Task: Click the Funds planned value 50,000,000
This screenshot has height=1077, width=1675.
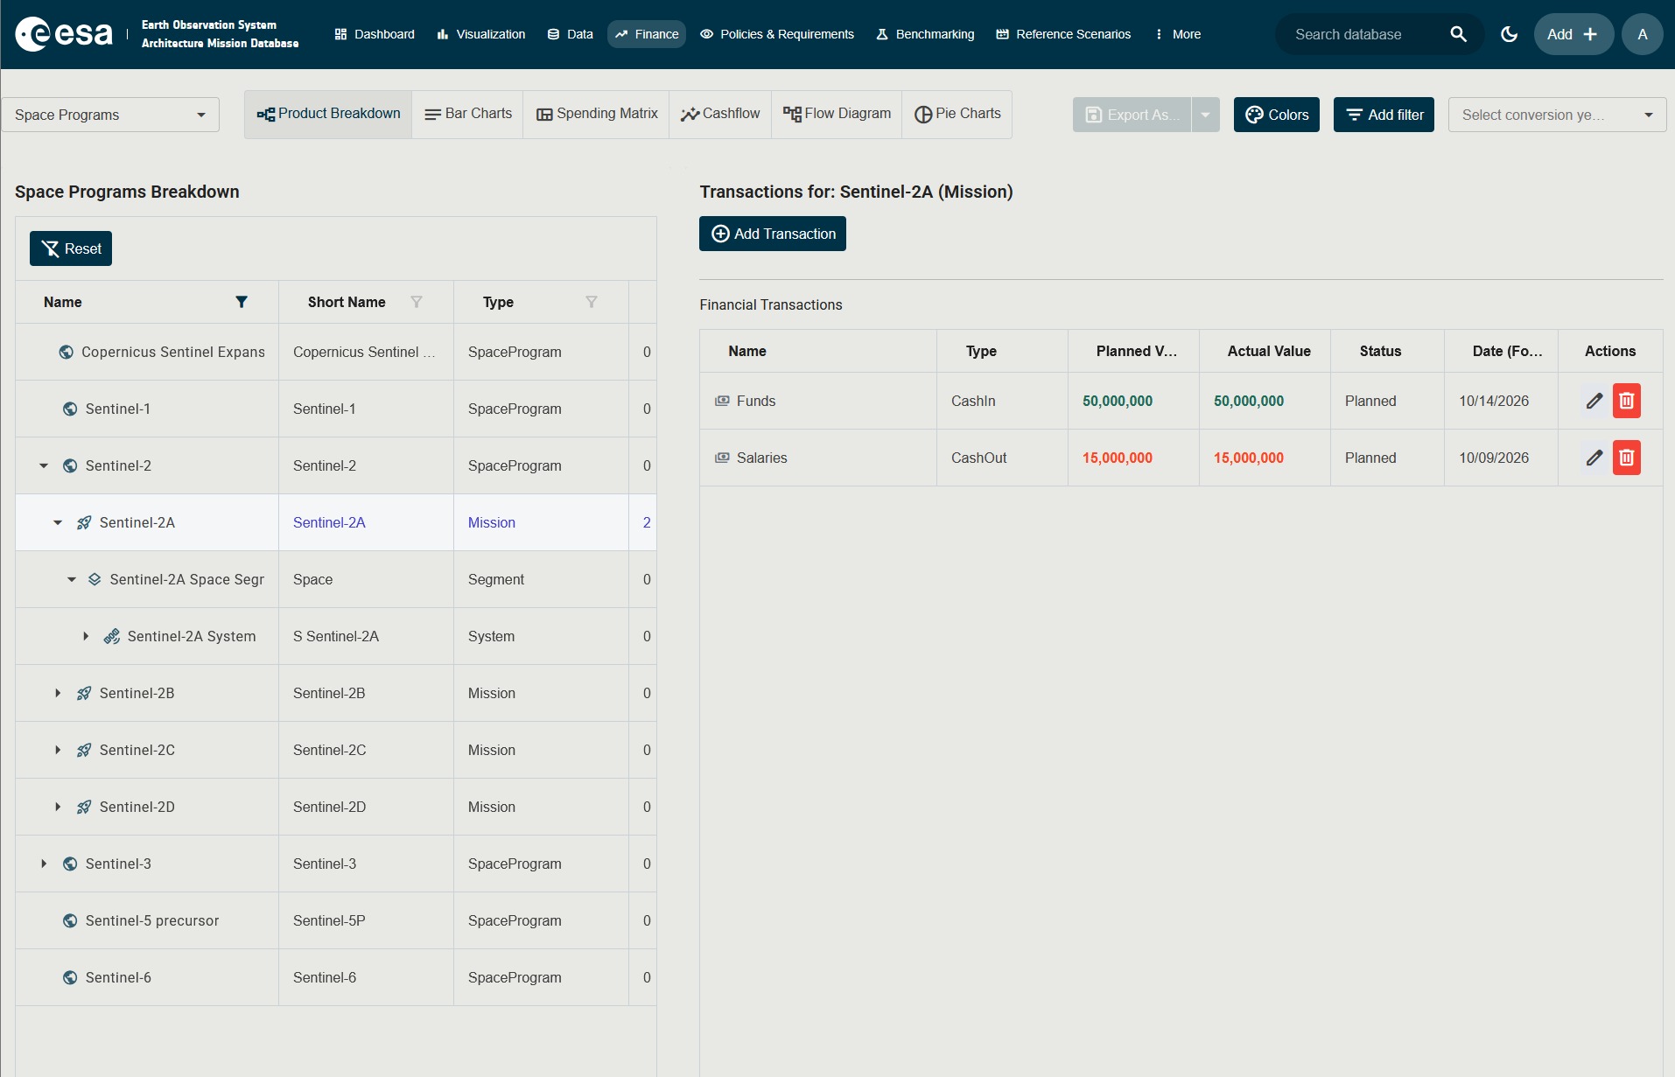Action: (1117, 401)
